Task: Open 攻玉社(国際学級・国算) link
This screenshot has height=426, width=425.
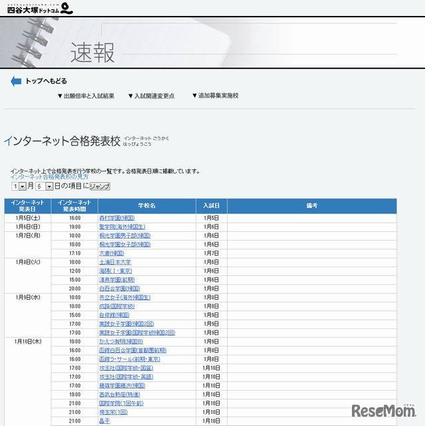Action: tap(126, 368)
